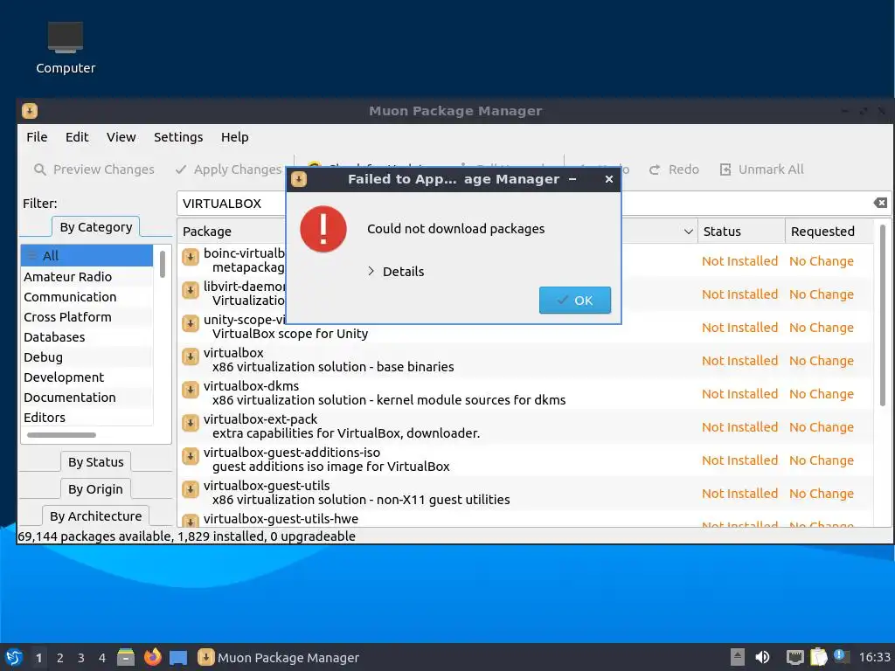Screen dimensions: 895x671
Task: Select the All category
Action: 87,256
